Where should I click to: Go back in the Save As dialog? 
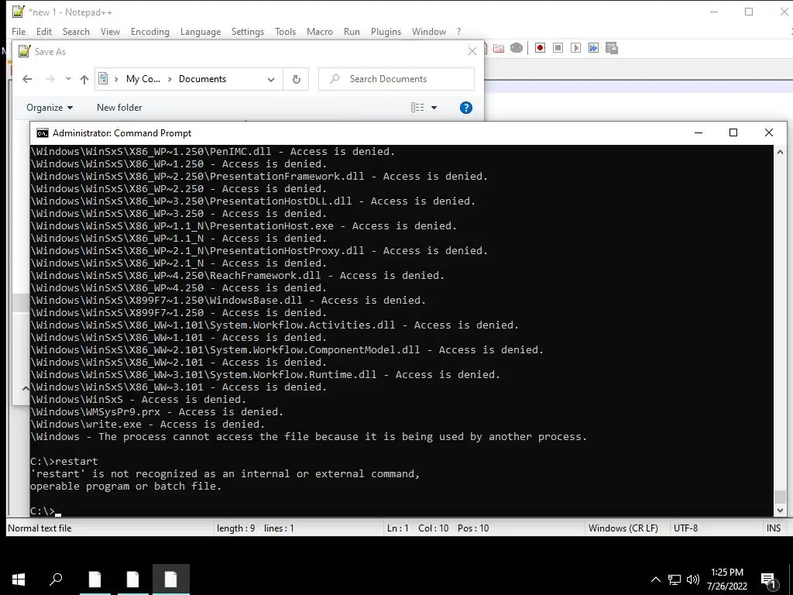[27, 79]
